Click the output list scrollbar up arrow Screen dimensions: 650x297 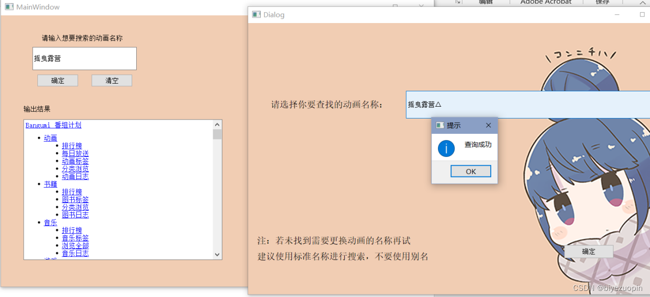[217, 125]
